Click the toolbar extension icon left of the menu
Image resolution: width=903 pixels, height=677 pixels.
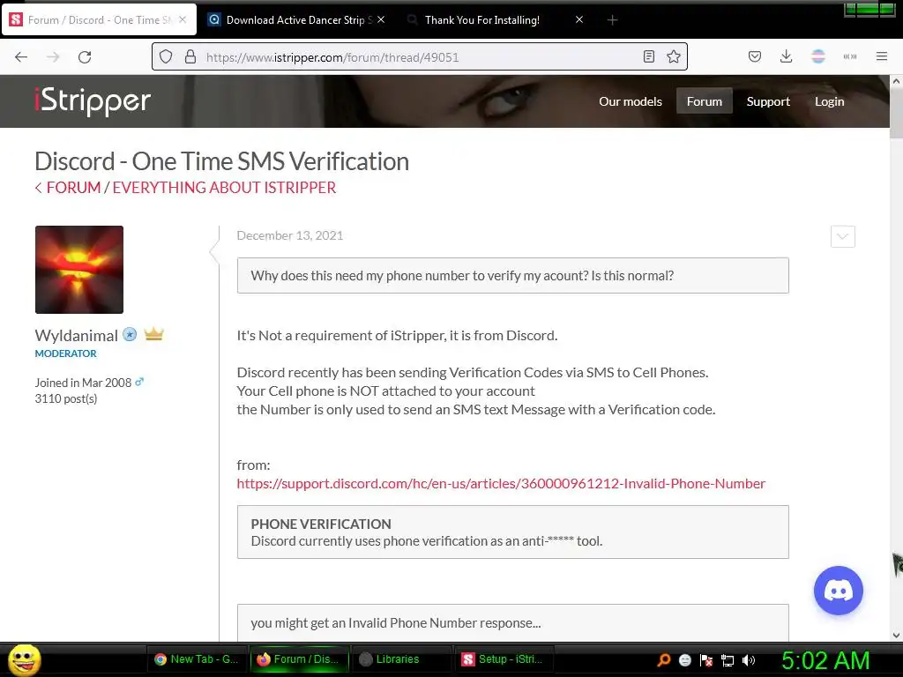click(850, 56)
